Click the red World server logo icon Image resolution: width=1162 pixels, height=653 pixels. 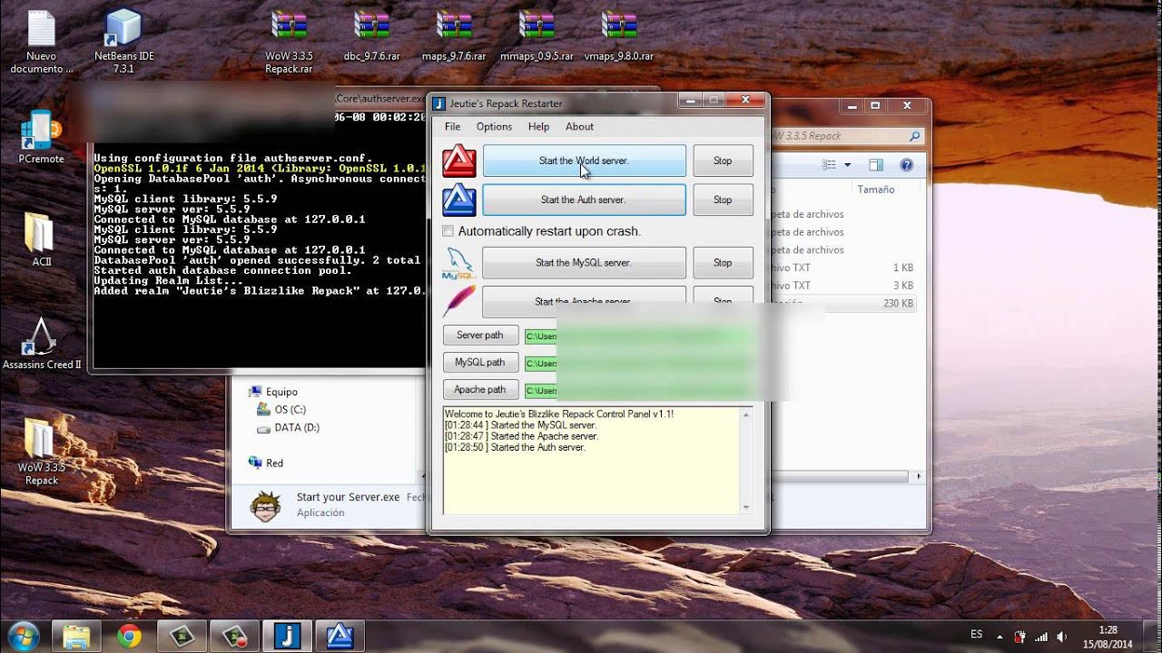(x=459, y=161)
